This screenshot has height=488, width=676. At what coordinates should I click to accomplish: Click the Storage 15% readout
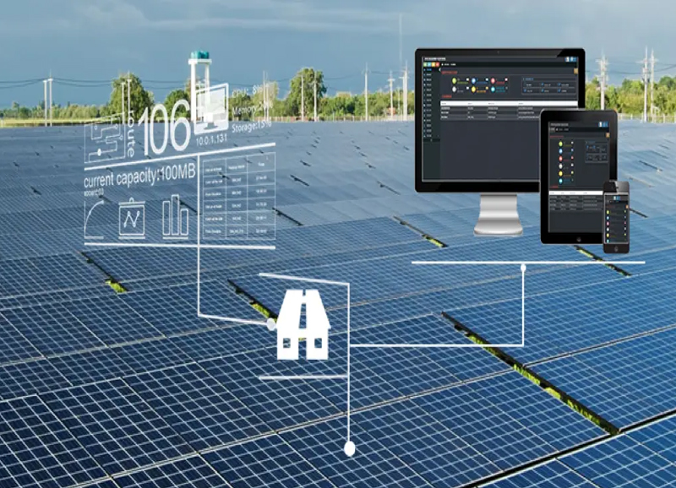click(253, 124)
